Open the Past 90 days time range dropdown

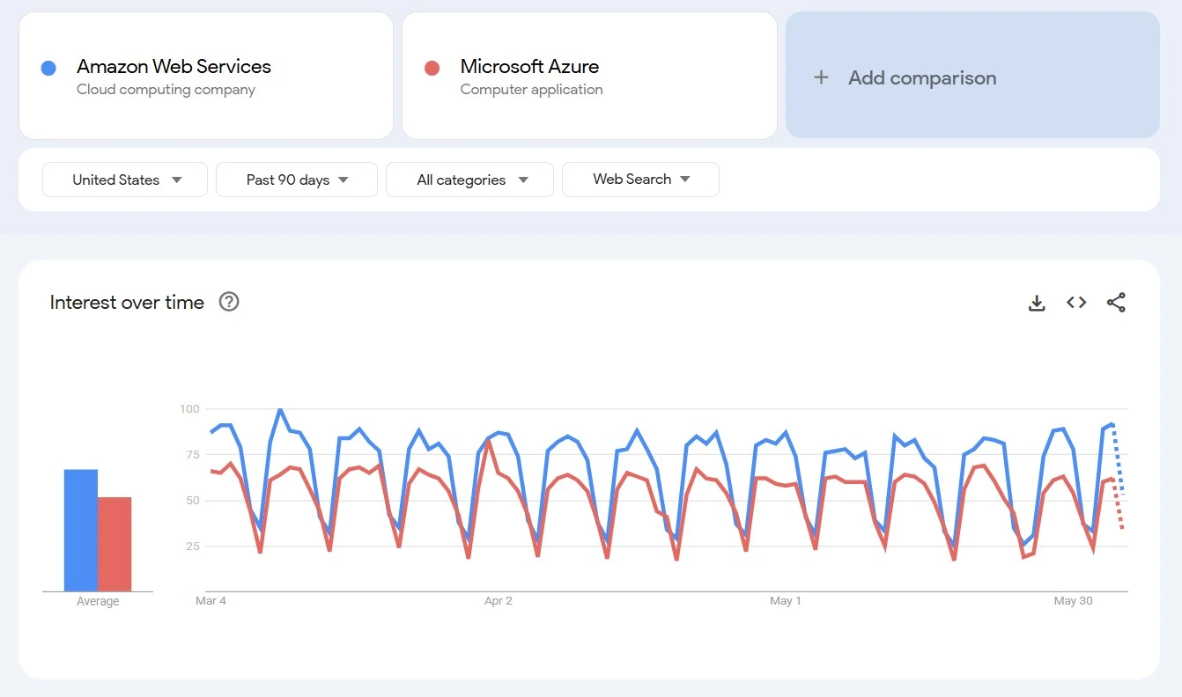(x=297, y=180)
